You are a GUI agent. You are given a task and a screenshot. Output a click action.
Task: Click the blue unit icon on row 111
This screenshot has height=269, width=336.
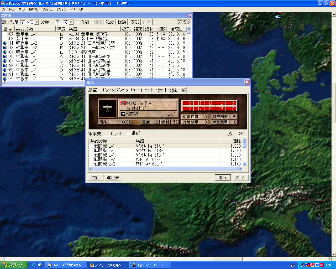coord(4,43)
